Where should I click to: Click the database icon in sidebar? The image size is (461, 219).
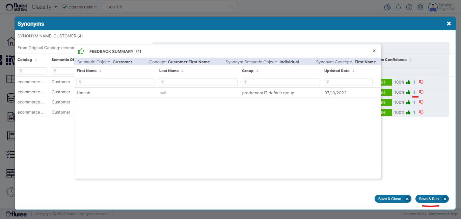[x=11, y=98]
